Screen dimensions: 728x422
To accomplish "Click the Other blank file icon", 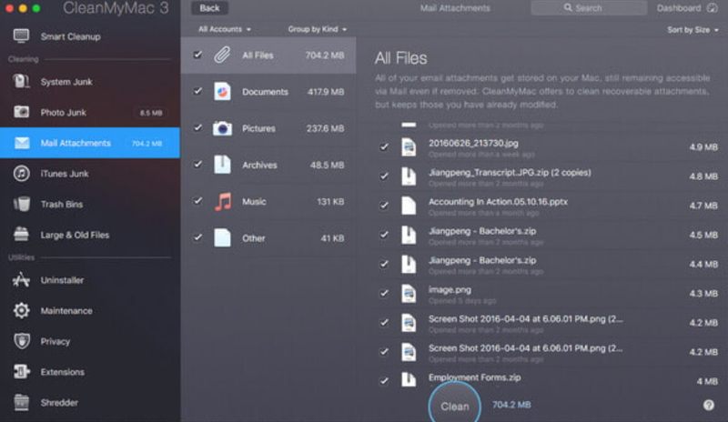I will pyautogui.click(x=222, y=237).
